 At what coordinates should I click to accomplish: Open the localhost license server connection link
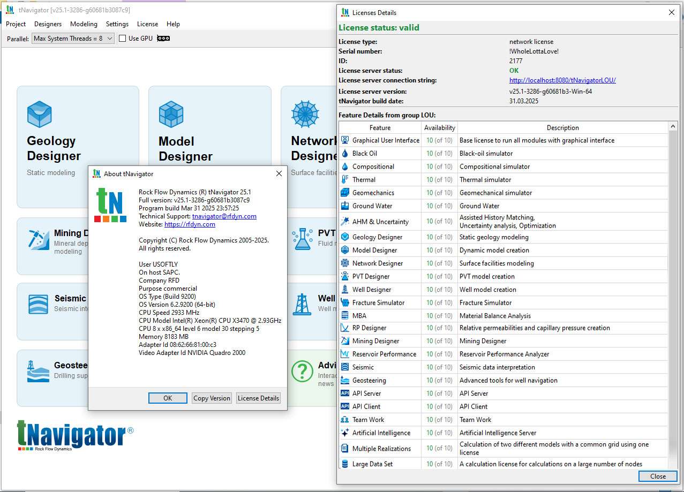tap(562, 80)
